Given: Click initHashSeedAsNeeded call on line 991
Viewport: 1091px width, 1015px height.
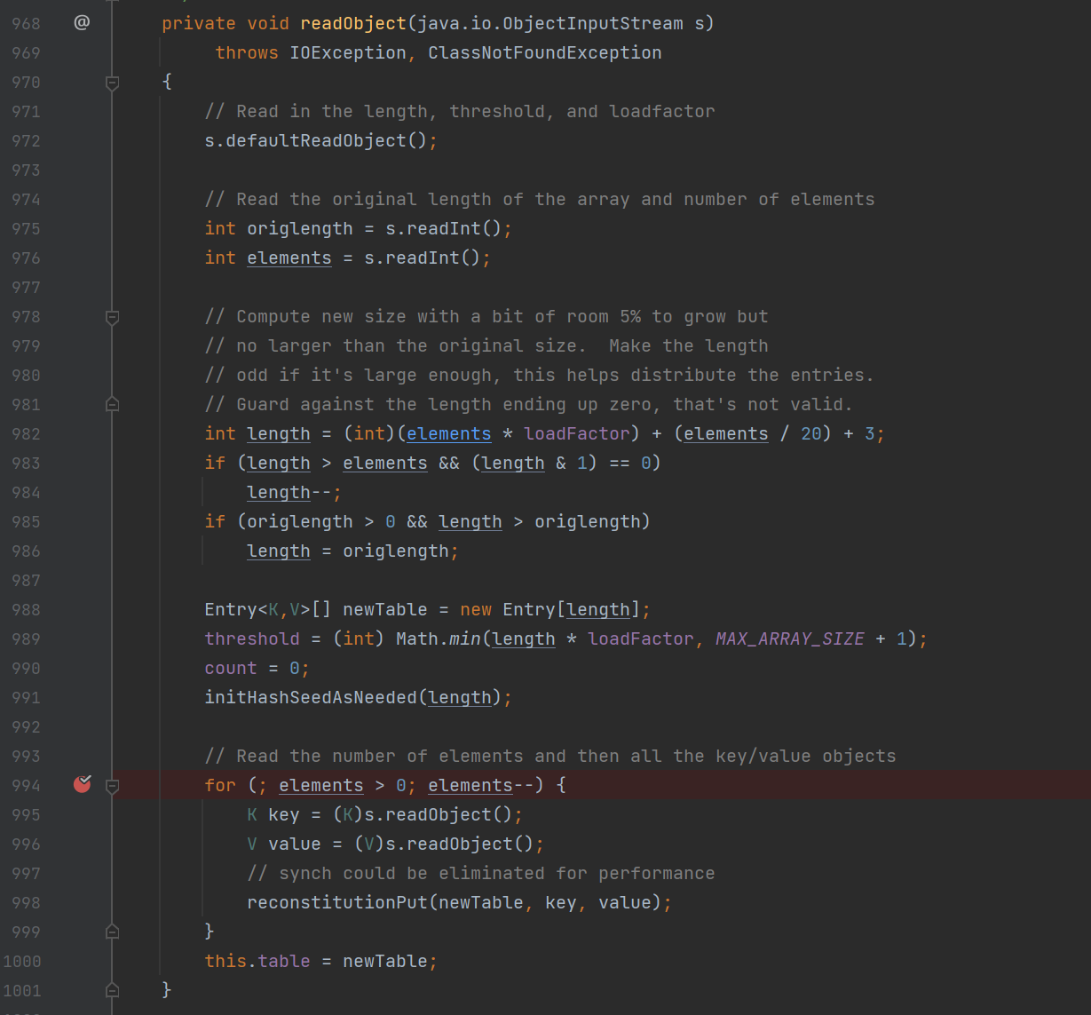Looking at the screenshot, I should pos(311,697).
